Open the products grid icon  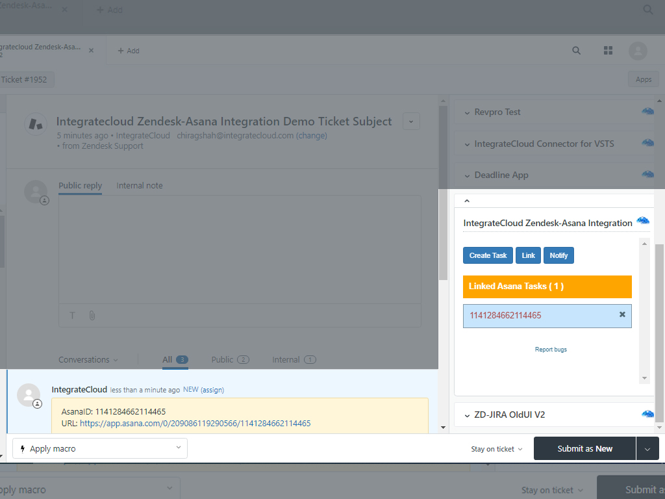click(x=608, y=51)
